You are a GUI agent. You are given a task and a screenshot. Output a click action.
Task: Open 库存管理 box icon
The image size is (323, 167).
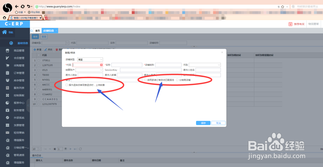point(7,80)
